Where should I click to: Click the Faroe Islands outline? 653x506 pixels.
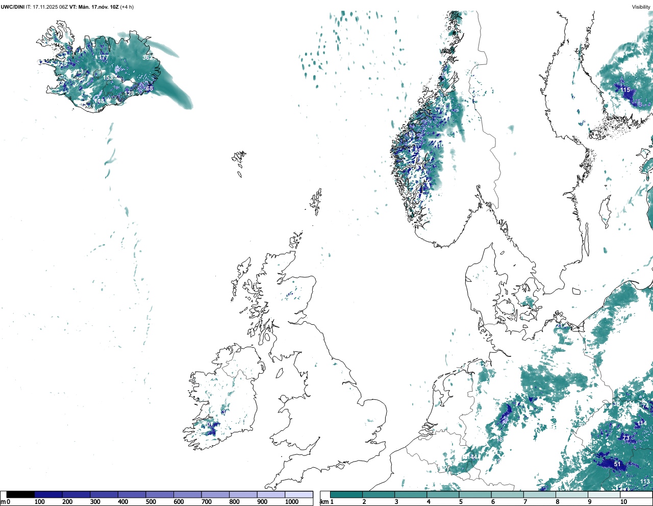coord(239,162)
